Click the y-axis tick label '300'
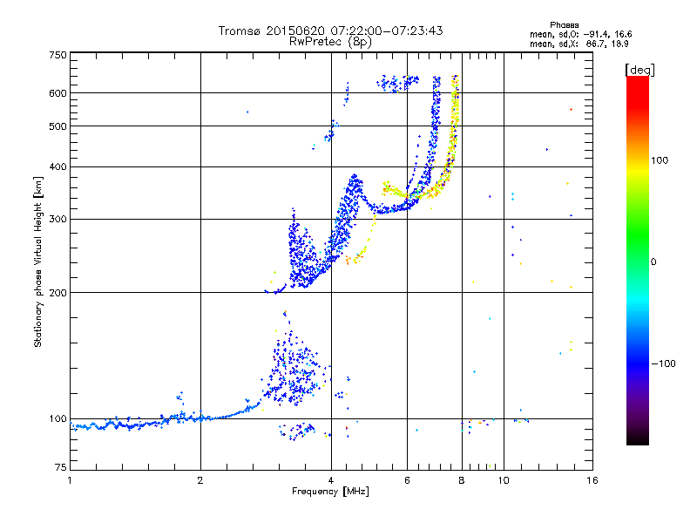Image resolution: width=697 pixels, height=523 pixels. click(58, 220)
